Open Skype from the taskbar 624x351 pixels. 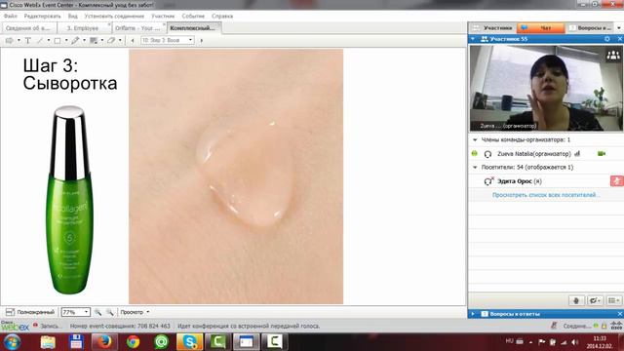click(189, 342)
